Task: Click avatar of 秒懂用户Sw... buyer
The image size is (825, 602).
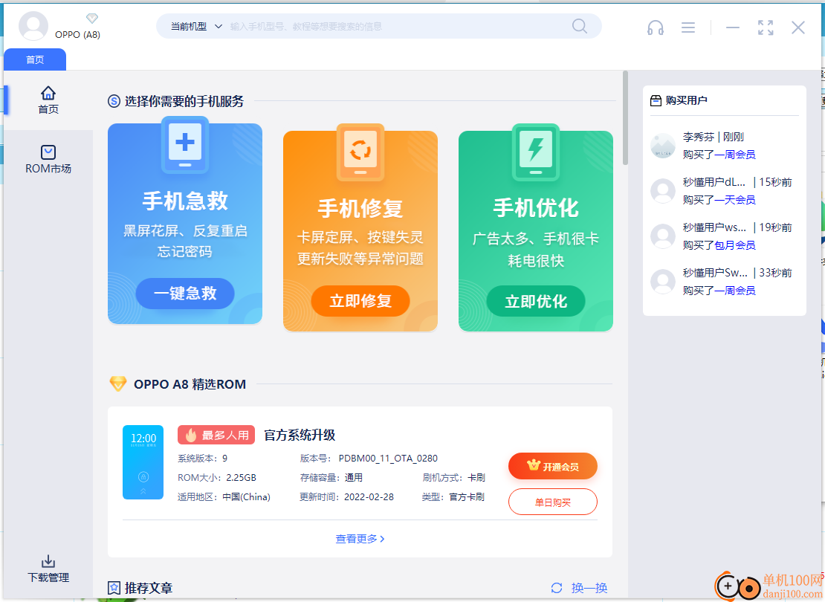Action: [663, 282]
